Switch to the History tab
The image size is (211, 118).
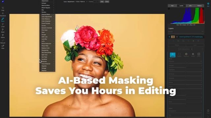pos(199,6)
